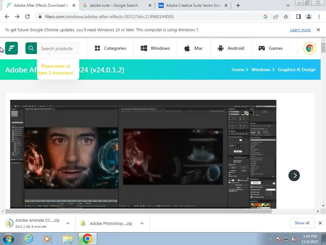The height and width of the screenshot is (245, 326).
Task: Dismiss the Chrome update notification bar
Action: point(318,30)
